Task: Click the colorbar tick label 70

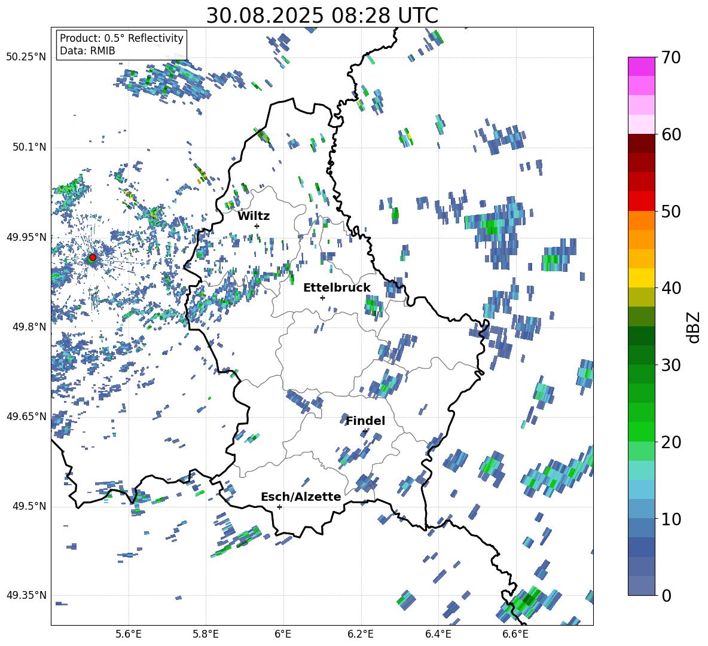Action: pos(670,58)
